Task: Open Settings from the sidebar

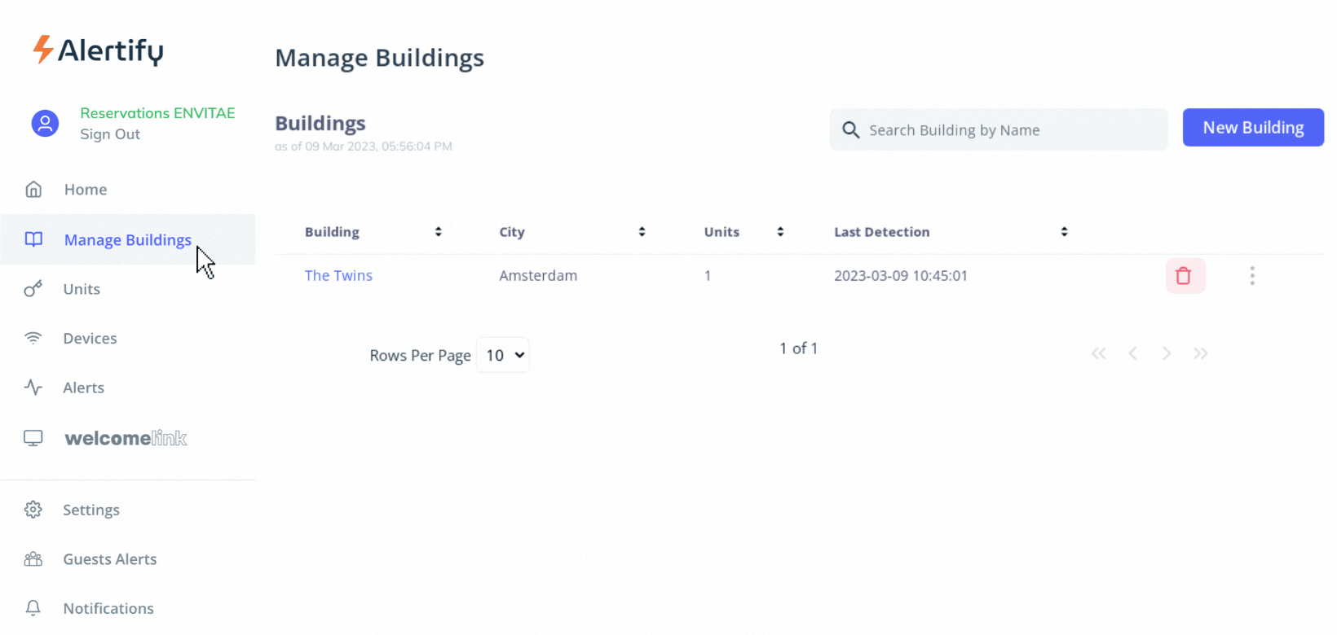Action: (x=91, y=510)
